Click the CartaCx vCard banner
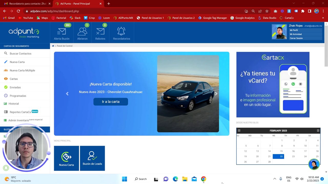 tap(273, 85)
